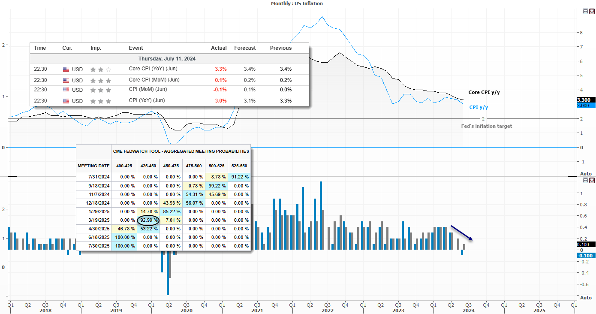Click the 'Previous' column header
The width and height of the screenshot is (596, 314).
pyautogui.click(x=281, y=48)
